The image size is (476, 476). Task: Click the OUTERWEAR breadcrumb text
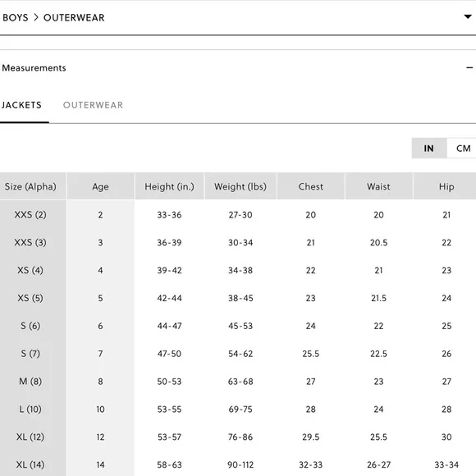[x=74, y=17]
